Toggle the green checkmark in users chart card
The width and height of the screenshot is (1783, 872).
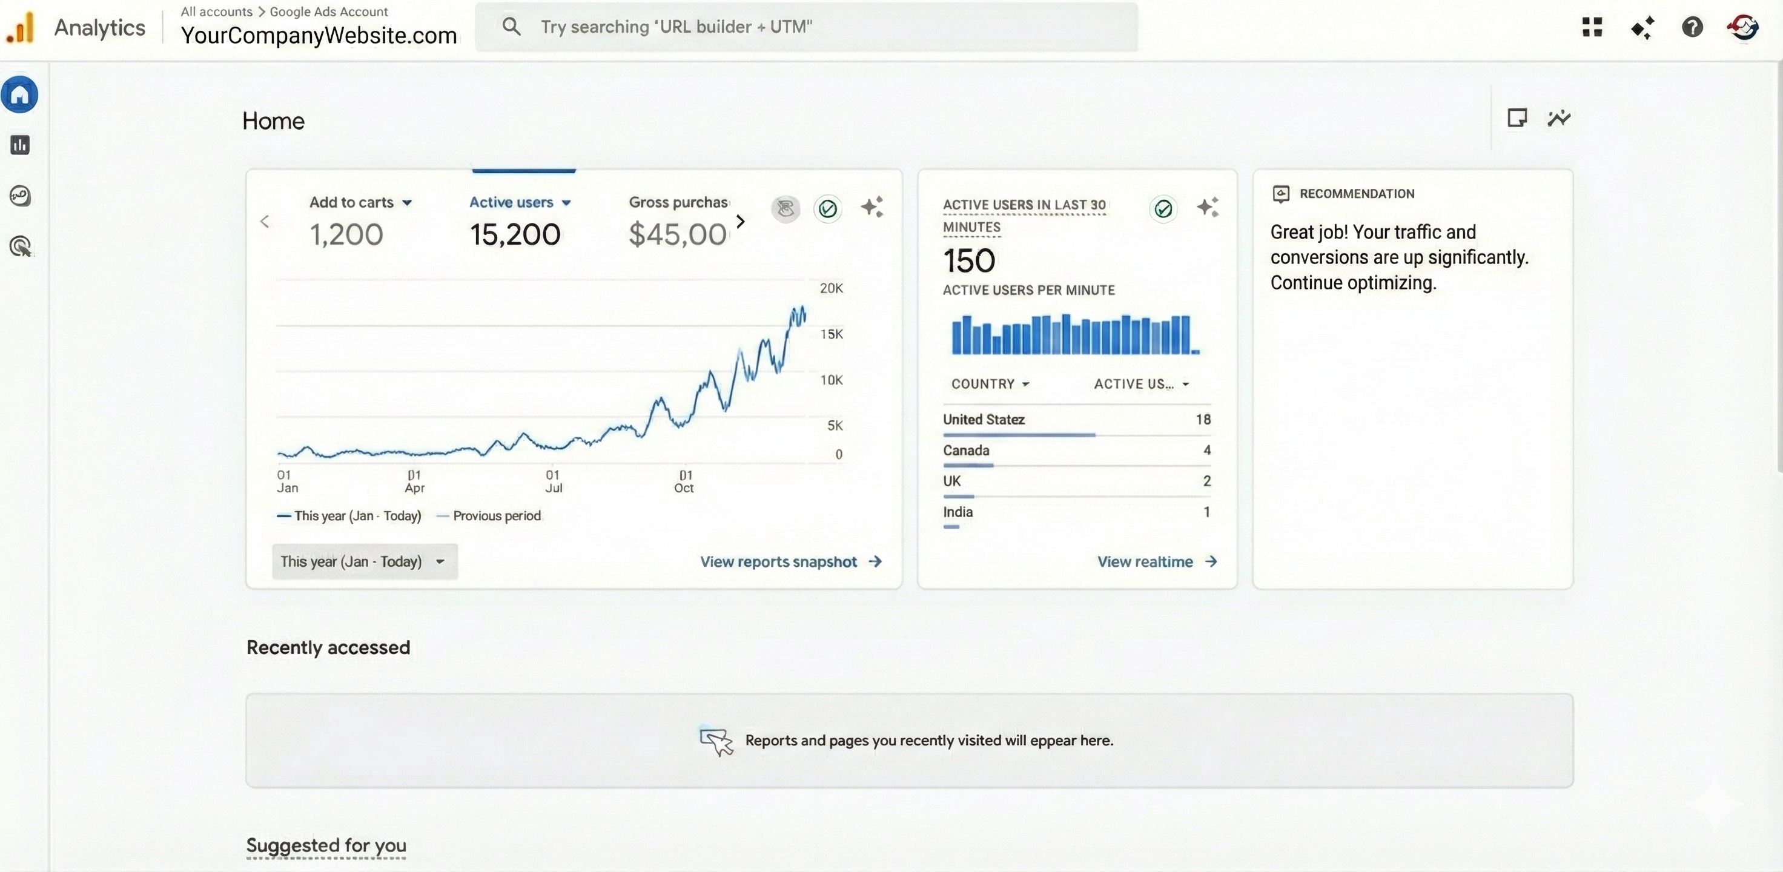tap(828, 208)
